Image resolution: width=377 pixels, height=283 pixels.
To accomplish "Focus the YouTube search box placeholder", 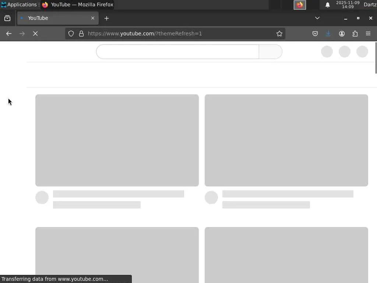I will tap(177, 52).
